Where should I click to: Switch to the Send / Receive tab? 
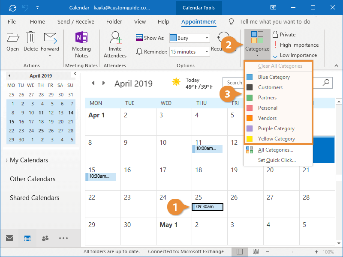coord(76,22)
